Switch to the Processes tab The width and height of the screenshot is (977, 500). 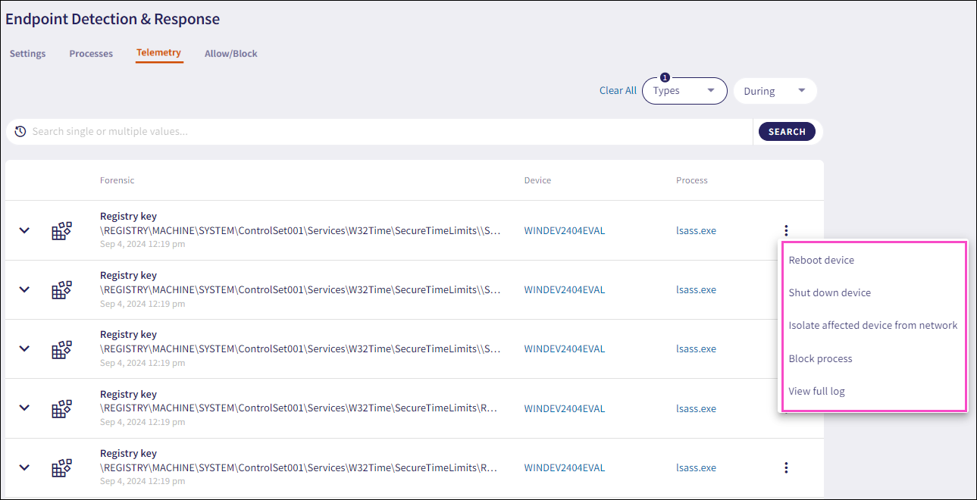tap(91, 54)
